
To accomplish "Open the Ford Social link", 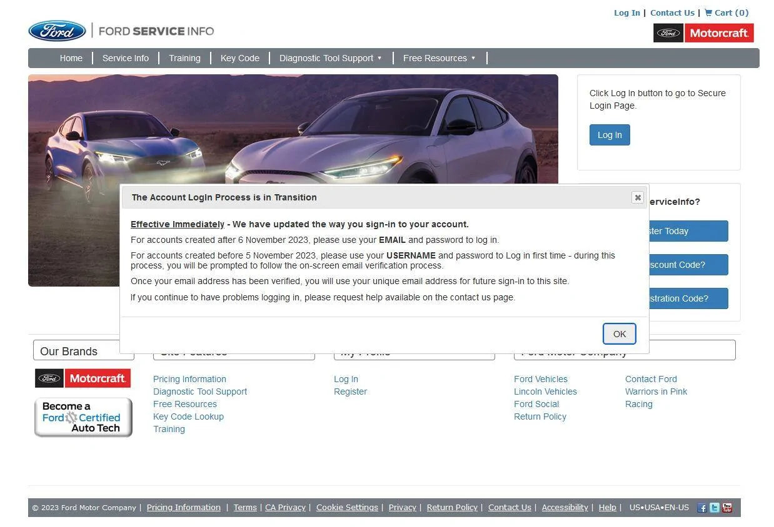I will pyautogui.click(x=536, y=404).
